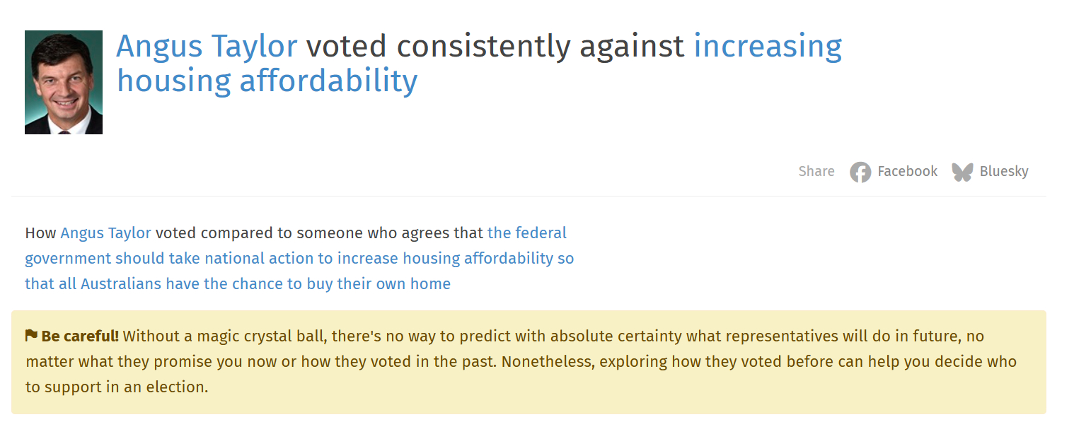Share the page via the Bluesky text label

pyautogui.click(x=1004, y=172)
